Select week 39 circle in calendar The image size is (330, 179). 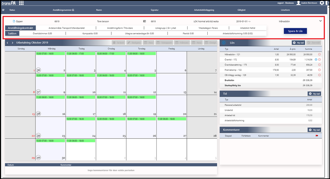[x=38, y=135]
